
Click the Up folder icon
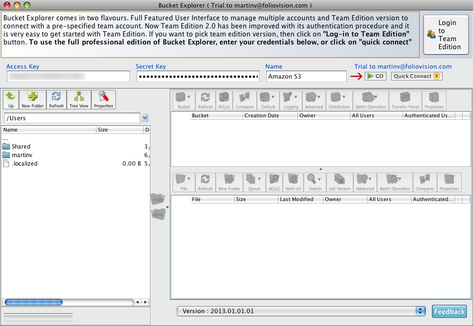coord(11,100)
